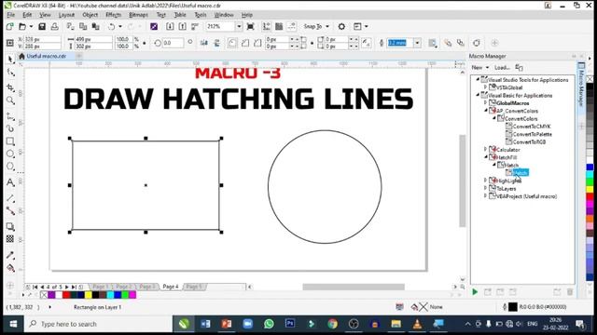The image size is (597, 335).
Task: Click the purple application launcher icon
Action: pyautogui.click(x=154, y=26)
